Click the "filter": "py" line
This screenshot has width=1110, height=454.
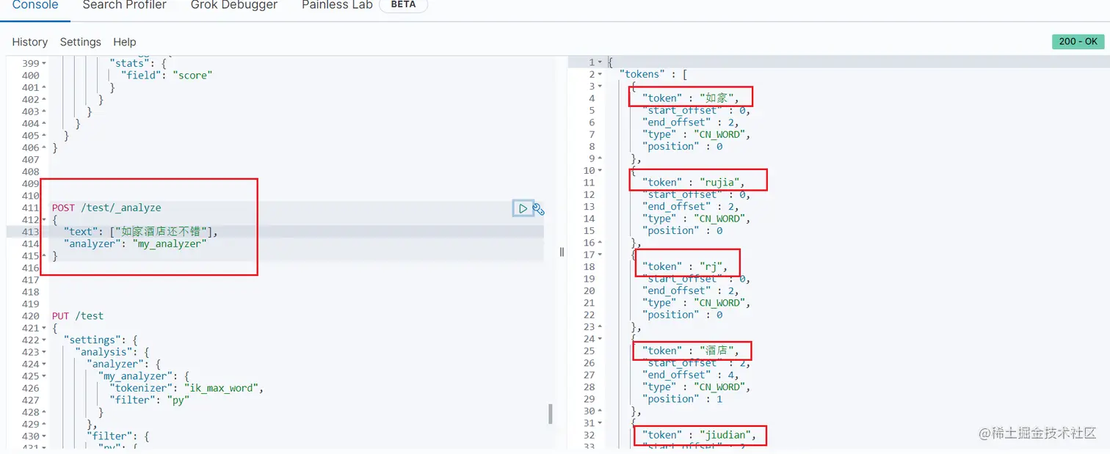(150, 400)
